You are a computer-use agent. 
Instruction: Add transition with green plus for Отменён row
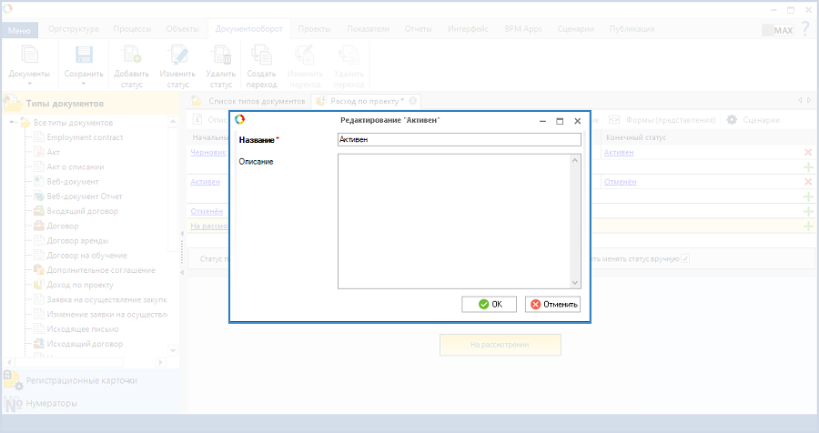[x=808, y=211]
